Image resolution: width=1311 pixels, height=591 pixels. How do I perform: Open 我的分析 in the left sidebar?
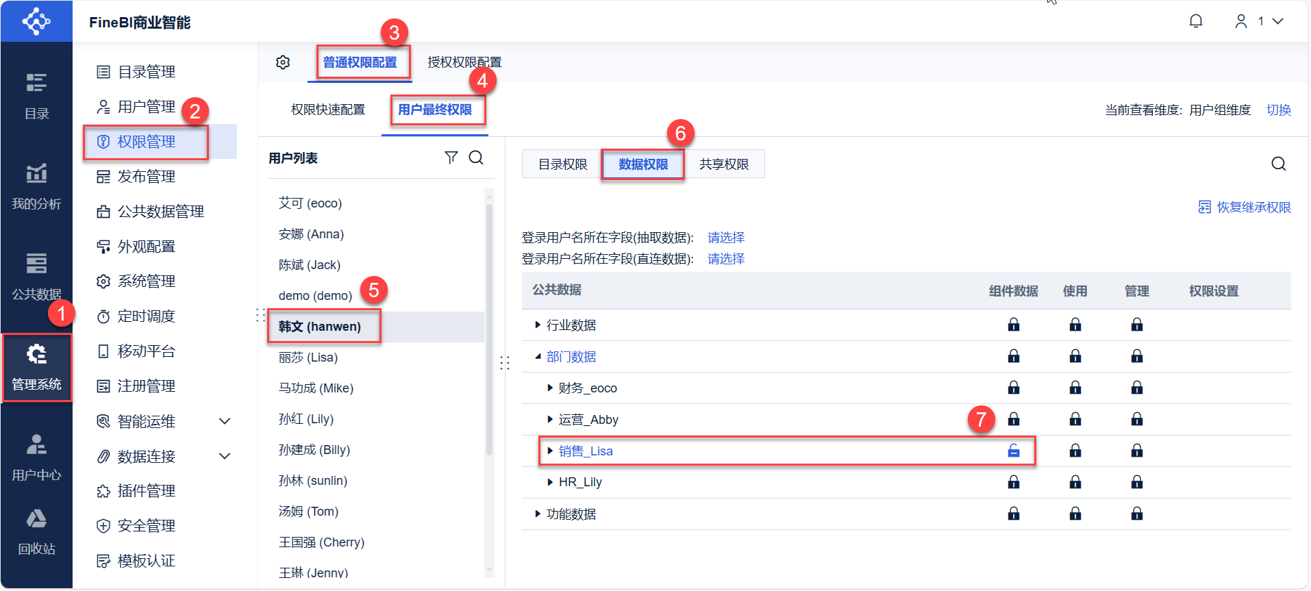tap(36, 186)
